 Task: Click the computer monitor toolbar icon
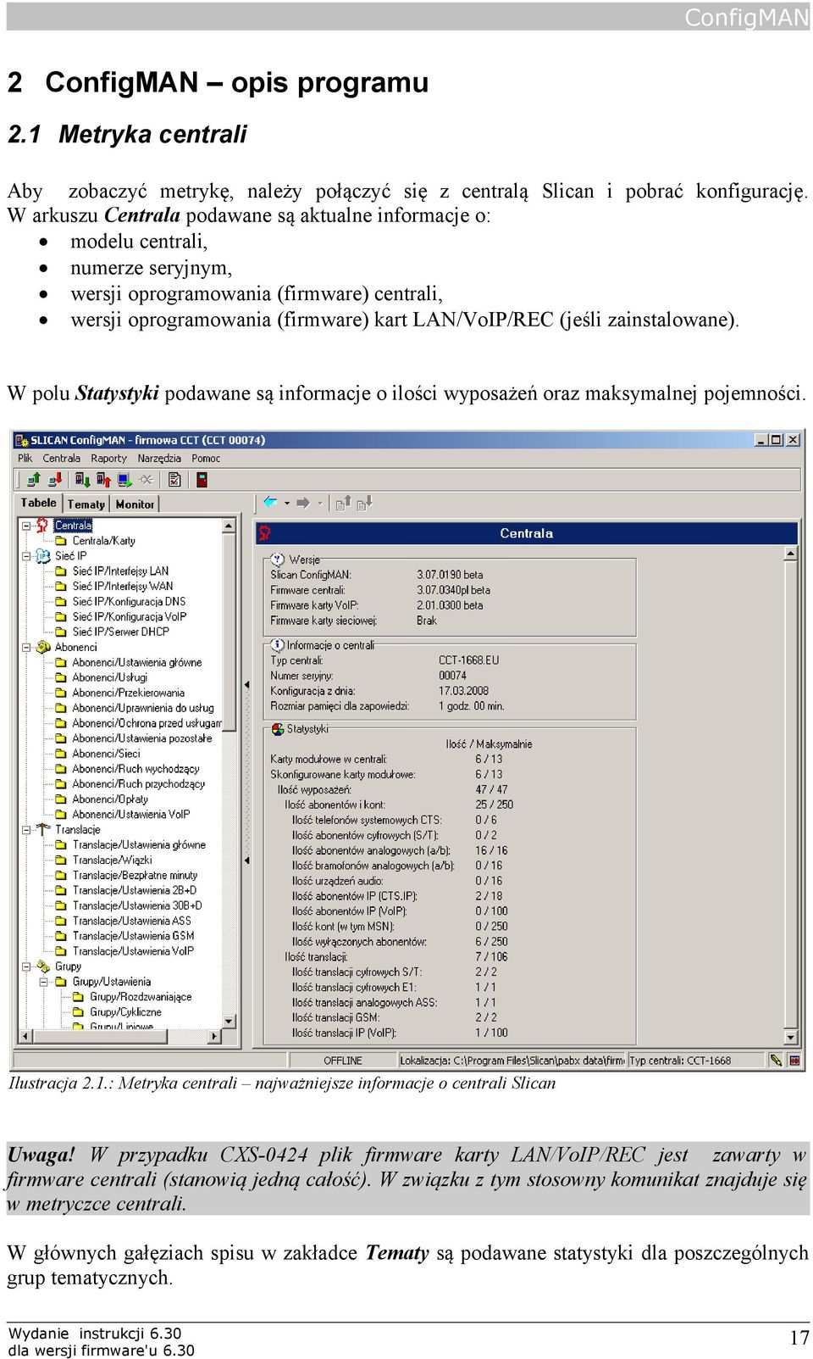124,480
